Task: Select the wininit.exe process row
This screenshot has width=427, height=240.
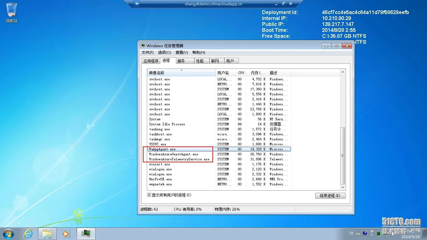Action: [x=219, y=164]
